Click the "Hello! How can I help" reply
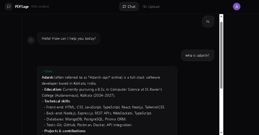 (x=69, y=38)
